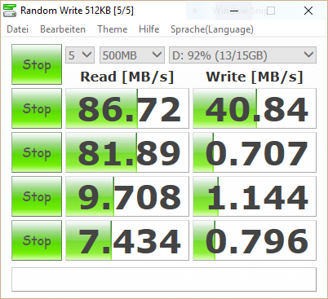The height and width of the screenshot is (299, 328).
Task: Click Stop button beside 7.434 read result
Action: tap(37, 240)
